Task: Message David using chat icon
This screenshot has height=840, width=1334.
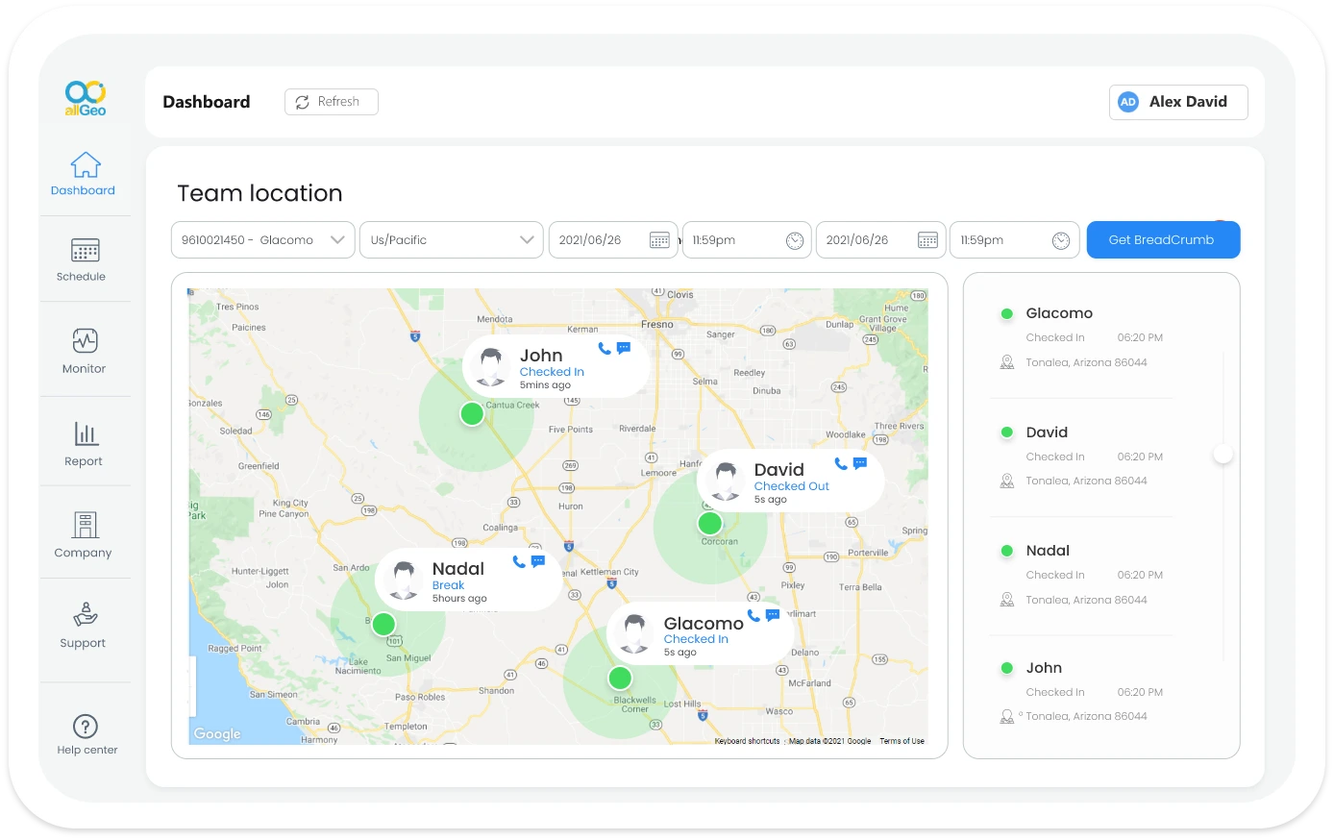Action: (860, 463)
